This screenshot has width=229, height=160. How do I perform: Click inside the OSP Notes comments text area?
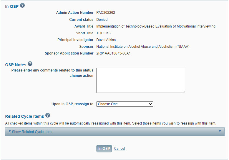(141, 80)
